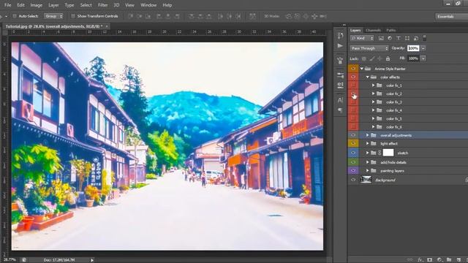Expand the color fx_3 group

pos(373,102)
